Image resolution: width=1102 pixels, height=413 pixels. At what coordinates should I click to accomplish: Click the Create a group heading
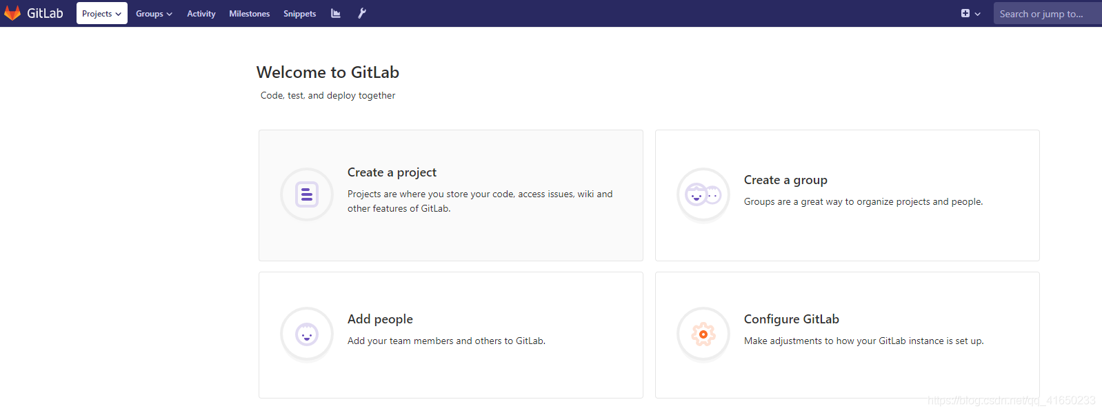(785, 180)
